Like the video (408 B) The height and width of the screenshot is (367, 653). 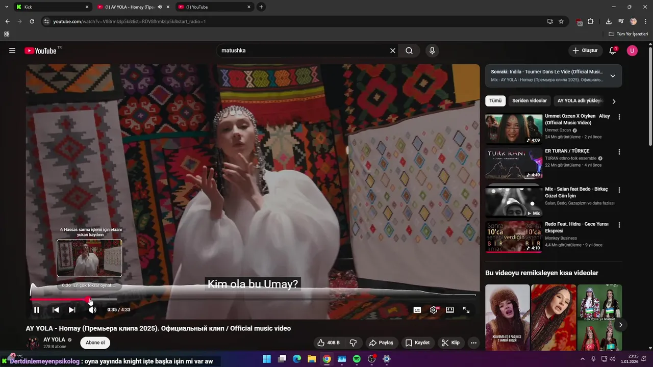[x=328, y=343]
